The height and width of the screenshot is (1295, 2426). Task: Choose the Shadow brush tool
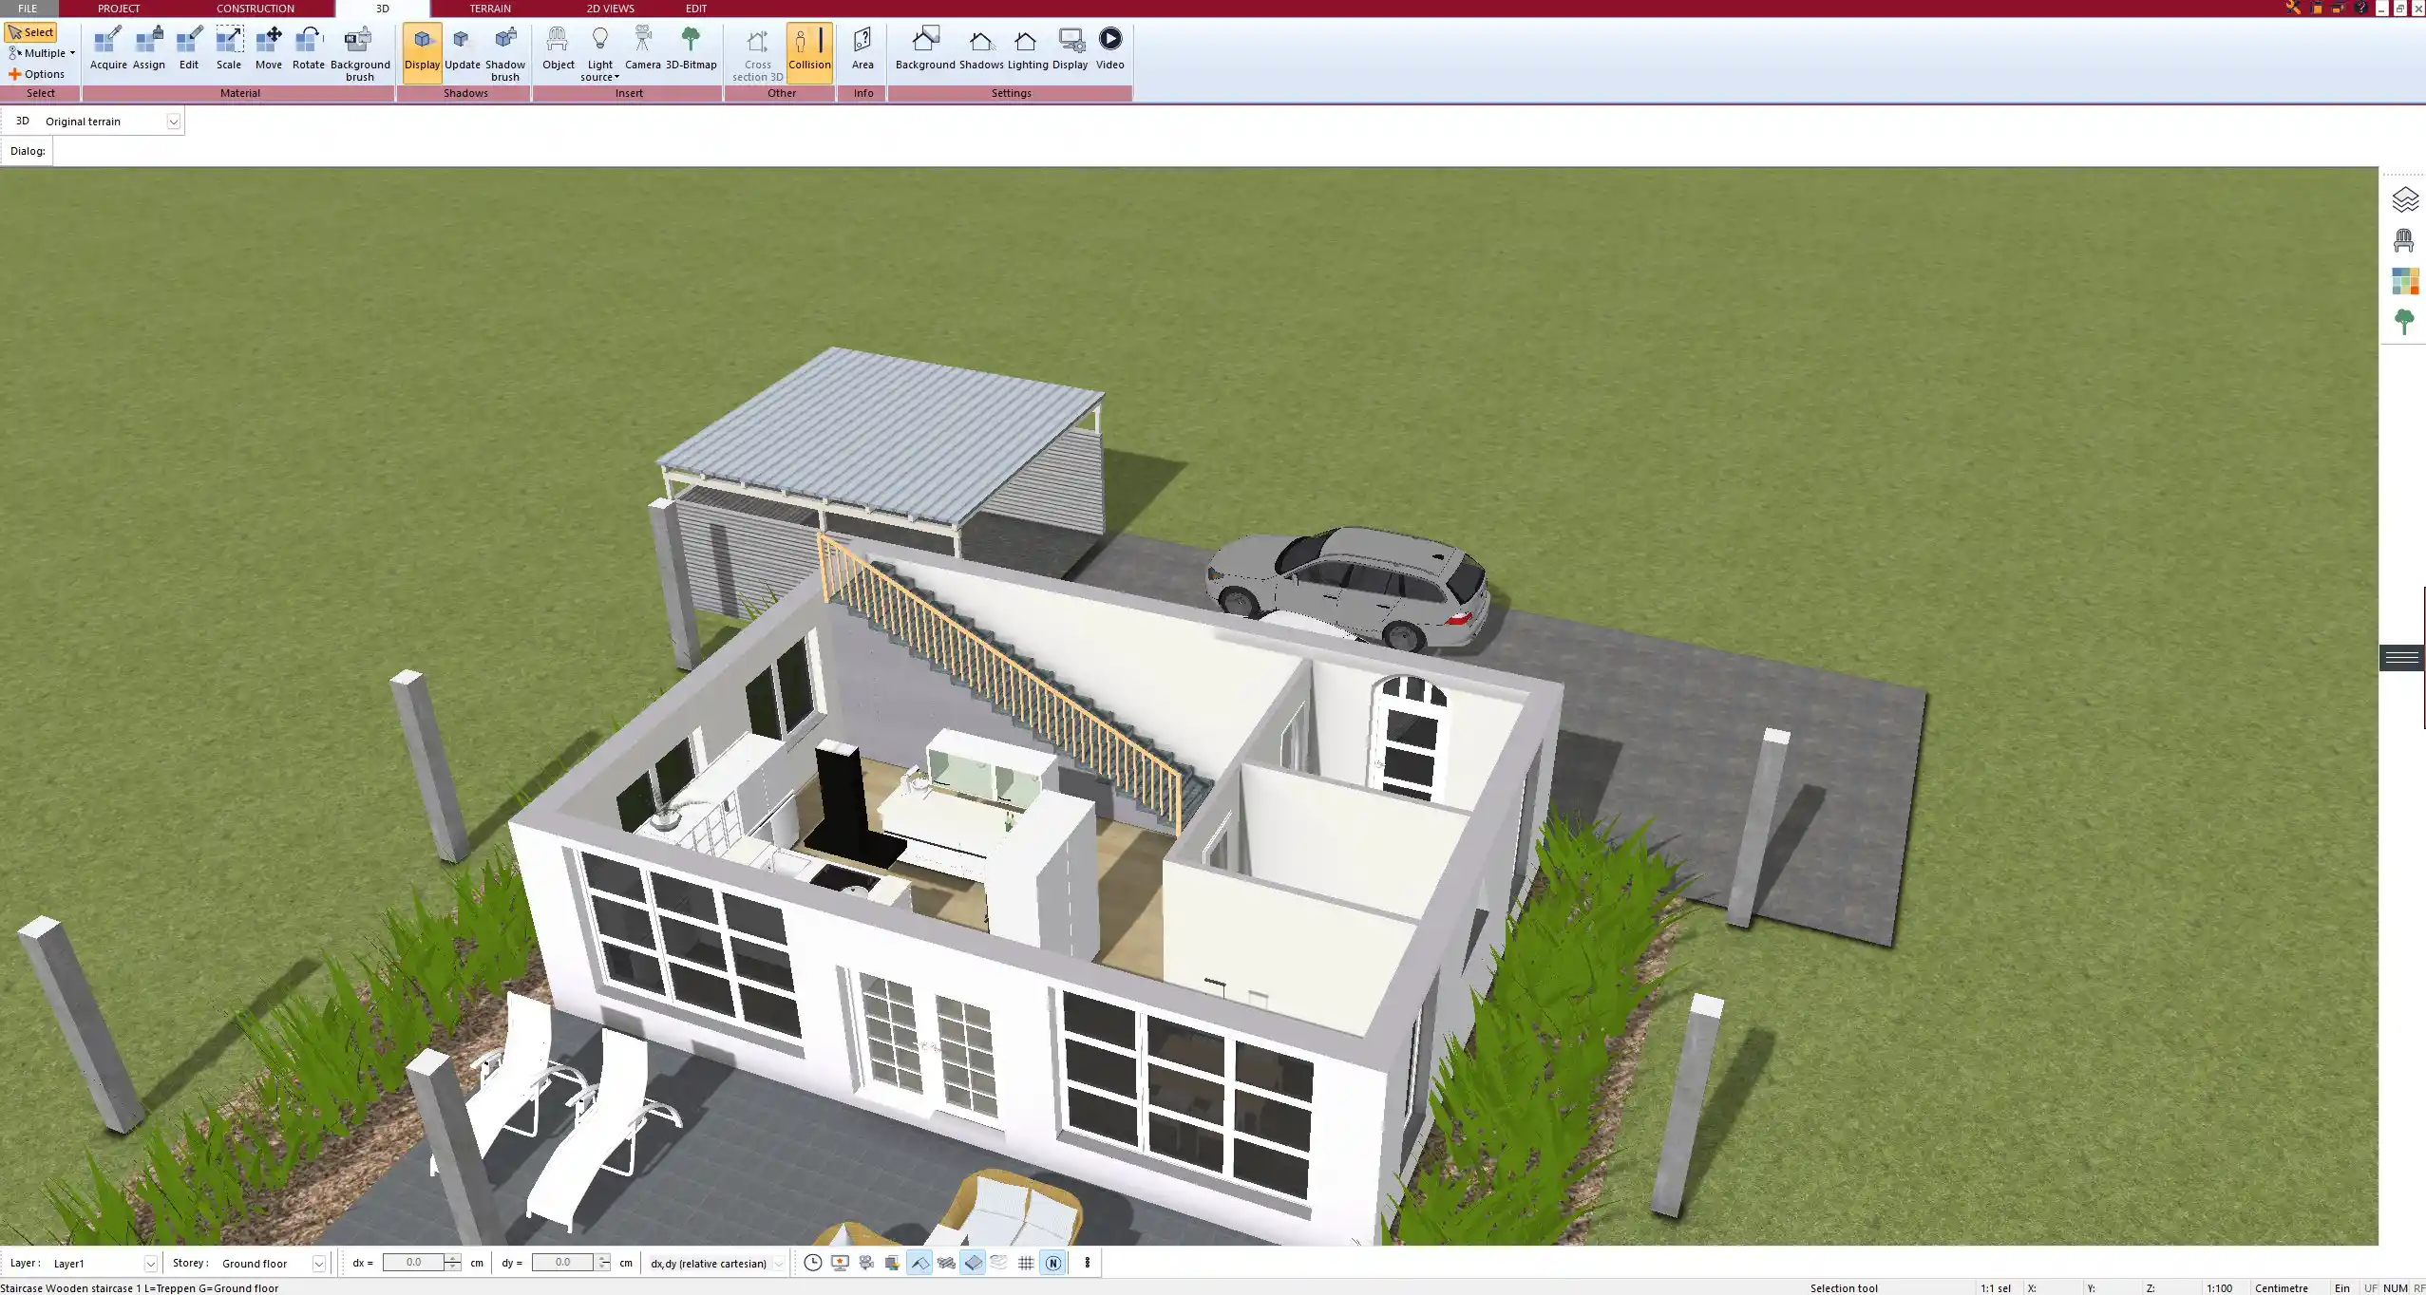[505, 54]
